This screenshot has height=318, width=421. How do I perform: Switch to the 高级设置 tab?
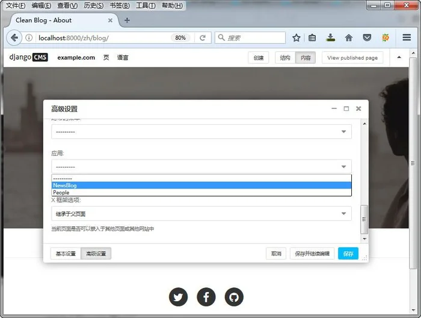pos(96,254)
